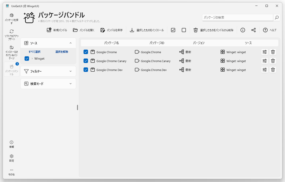Click the funnel icon on フィルター panel
The height and width of the screenshot is (182, 285).
point(26,71)
